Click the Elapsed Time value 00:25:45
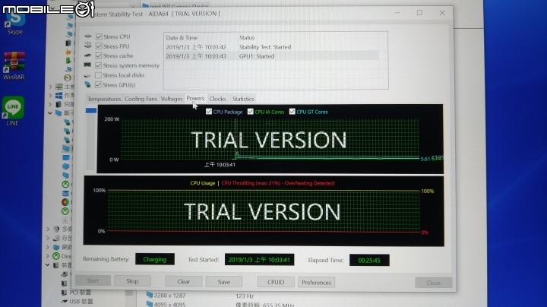 point(369,260)
